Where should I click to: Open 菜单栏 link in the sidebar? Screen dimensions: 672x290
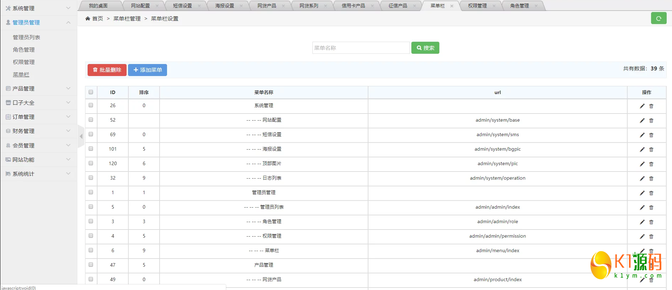[21, 75]
